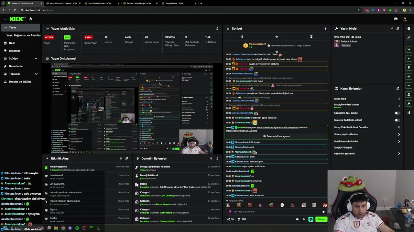414x232 pixels.
Task: Click the stream preview thumbnail
Action: tap(132, 109)
